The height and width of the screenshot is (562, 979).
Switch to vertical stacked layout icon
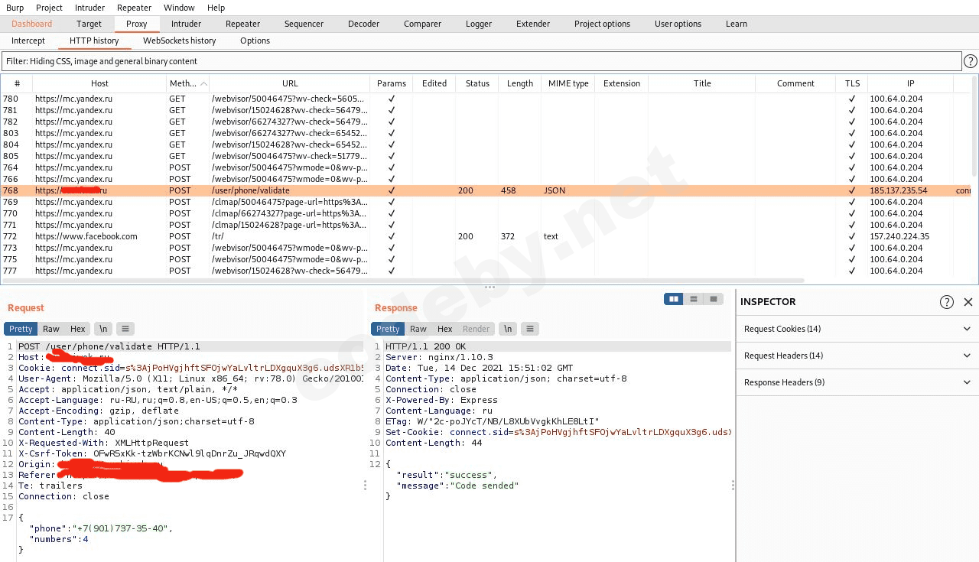click(694, 299)
